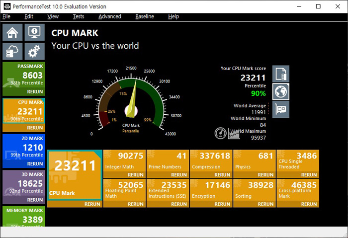Click the World Average 11991 value
This screenshot has height=238, width=348.
pyautogui.click(x=259, y=112)
